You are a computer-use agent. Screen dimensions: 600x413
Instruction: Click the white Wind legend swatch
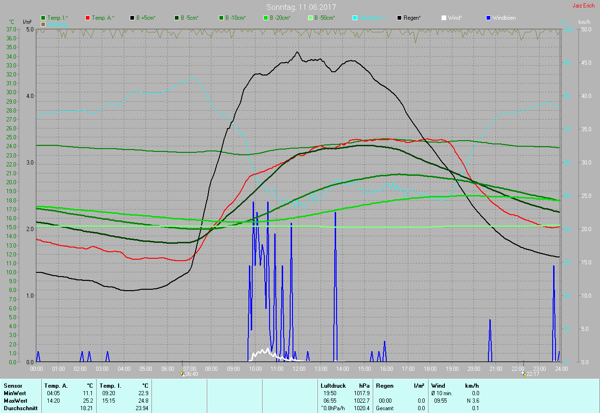click(x=444, y=18)
